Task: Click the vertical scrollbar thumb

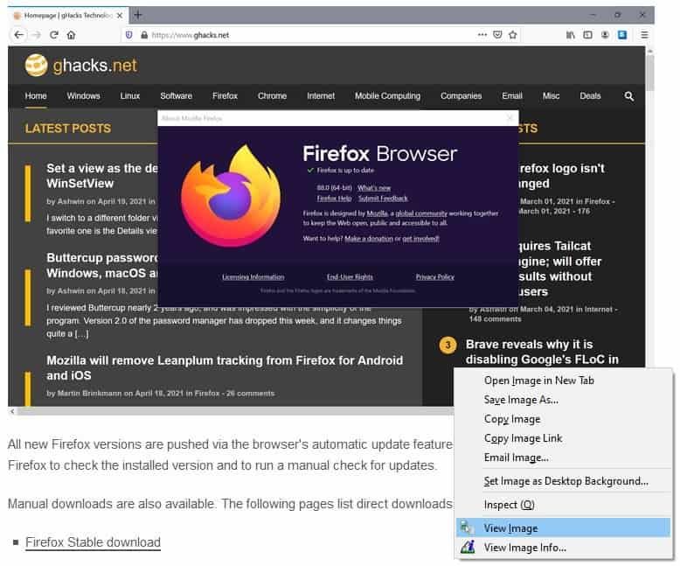Action: (649, 73)
